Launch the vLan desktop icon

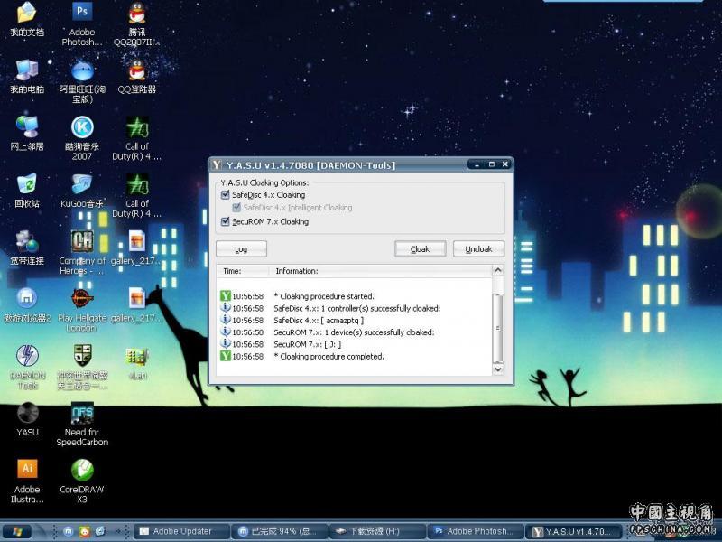point(137,358)
